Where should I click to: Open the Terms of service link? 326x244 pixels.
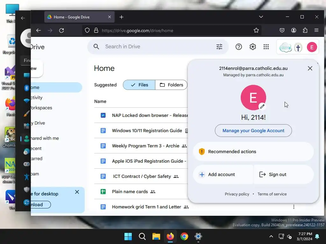click(x=272, y=194)
